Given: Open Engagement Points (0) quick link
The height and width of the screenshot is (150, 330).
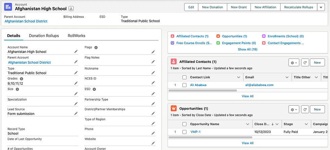Looking at the screenshot, I should (x=239, y=43).
